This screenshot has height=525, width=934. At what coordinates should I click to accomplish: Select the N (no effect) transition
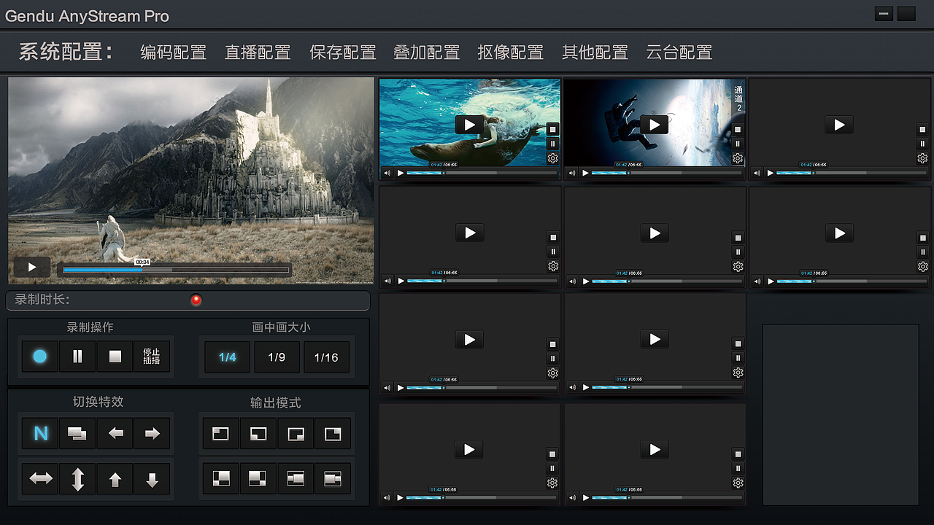[x=40, y=433]
